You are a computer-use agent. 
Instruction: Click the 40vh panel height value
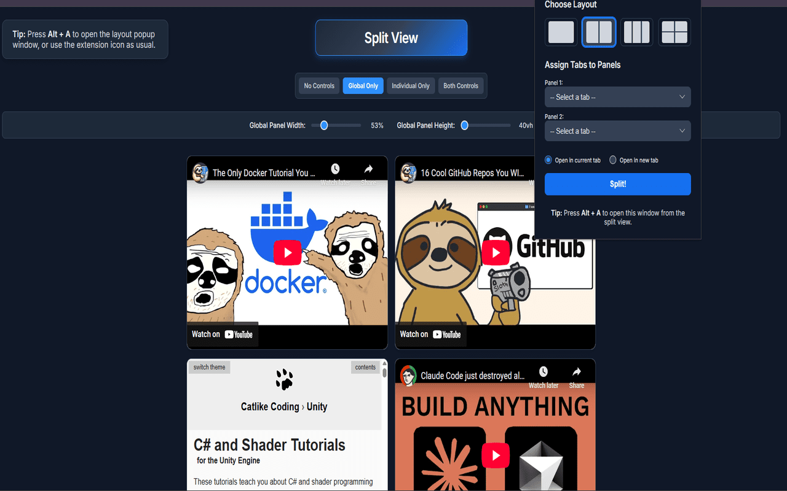(x=526, y=125)
